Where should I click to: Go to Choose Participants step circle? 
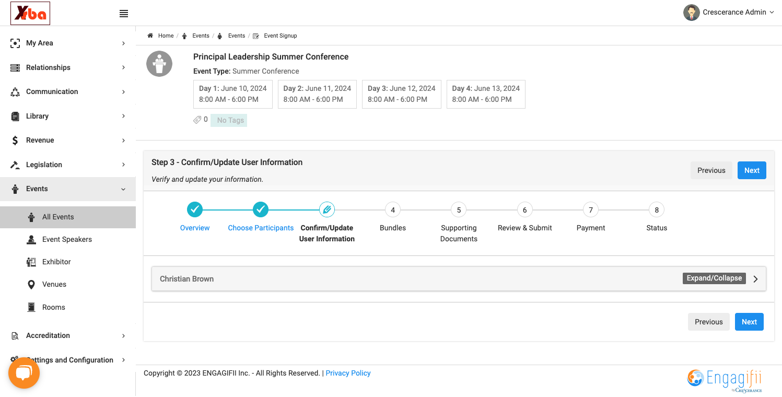[261, 210]
